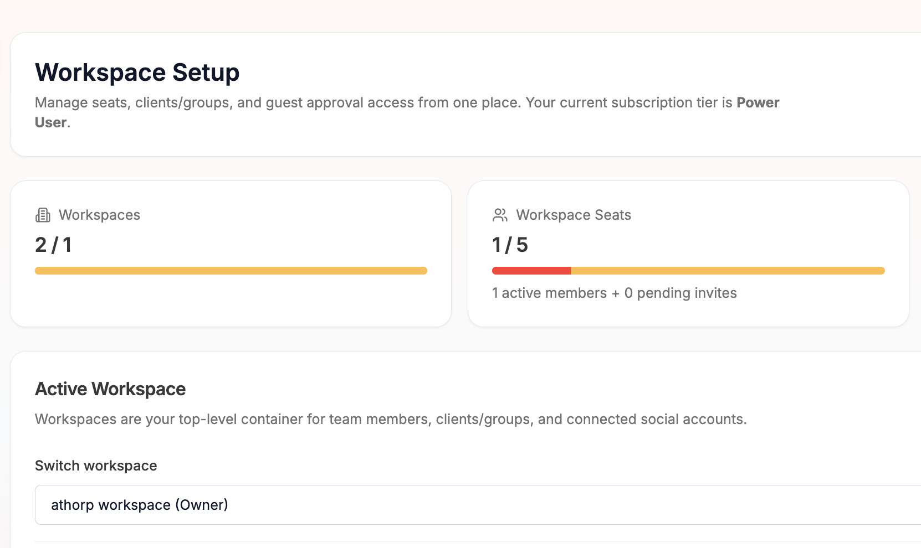Click the Workspace Setup page heading
The width and height of the screenshot is (921, 548).
[137, 73]
